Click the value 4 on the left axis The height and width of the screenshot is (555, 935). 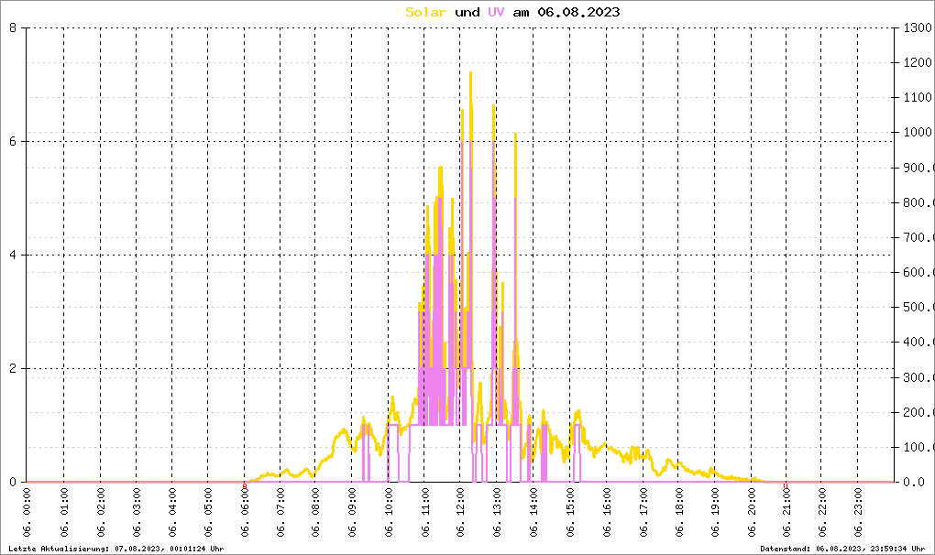pos(13,255)
